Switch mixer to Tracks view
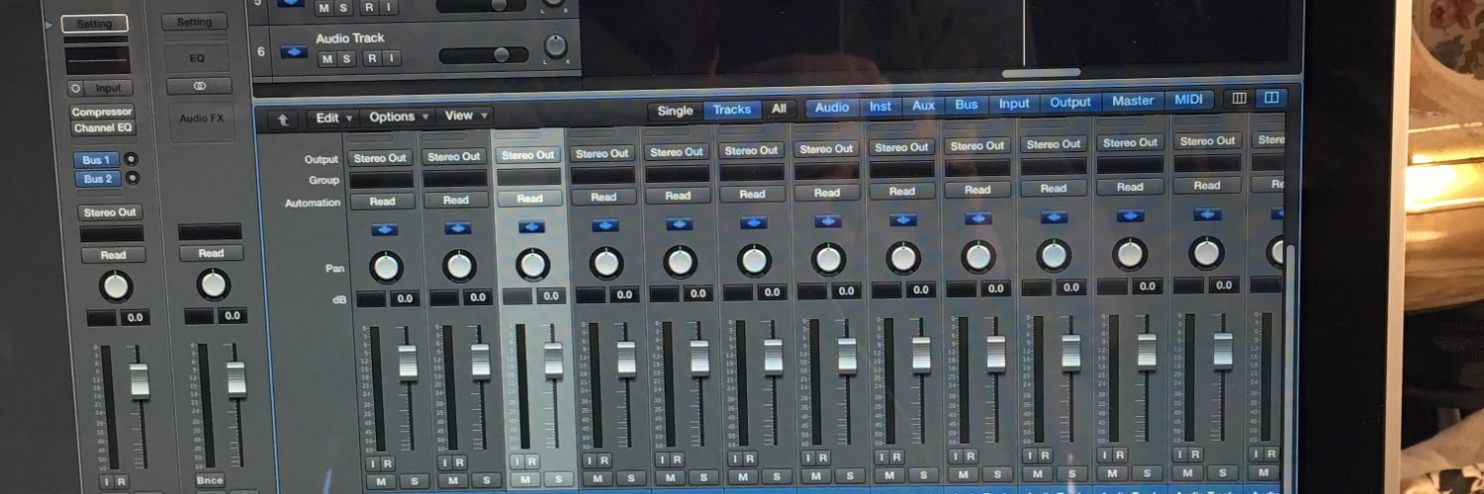The width and height of the screenshot is (1484, 494). click(x=732, y=110)
